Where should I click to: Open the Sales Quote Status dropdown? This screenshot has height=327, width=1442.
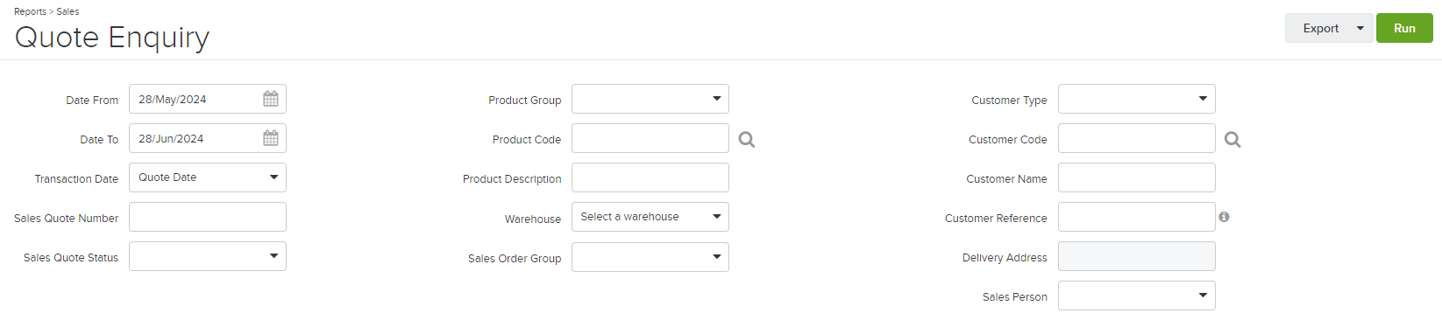(x=208, y=256)
